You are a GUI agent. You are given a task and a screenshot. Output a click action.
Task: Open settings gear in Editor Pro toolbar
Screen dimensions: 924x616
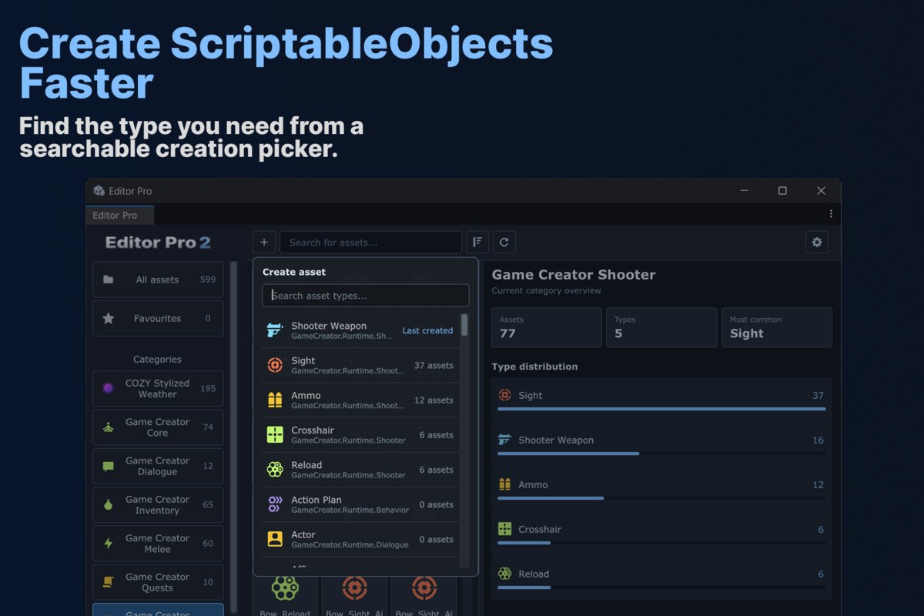817,242
